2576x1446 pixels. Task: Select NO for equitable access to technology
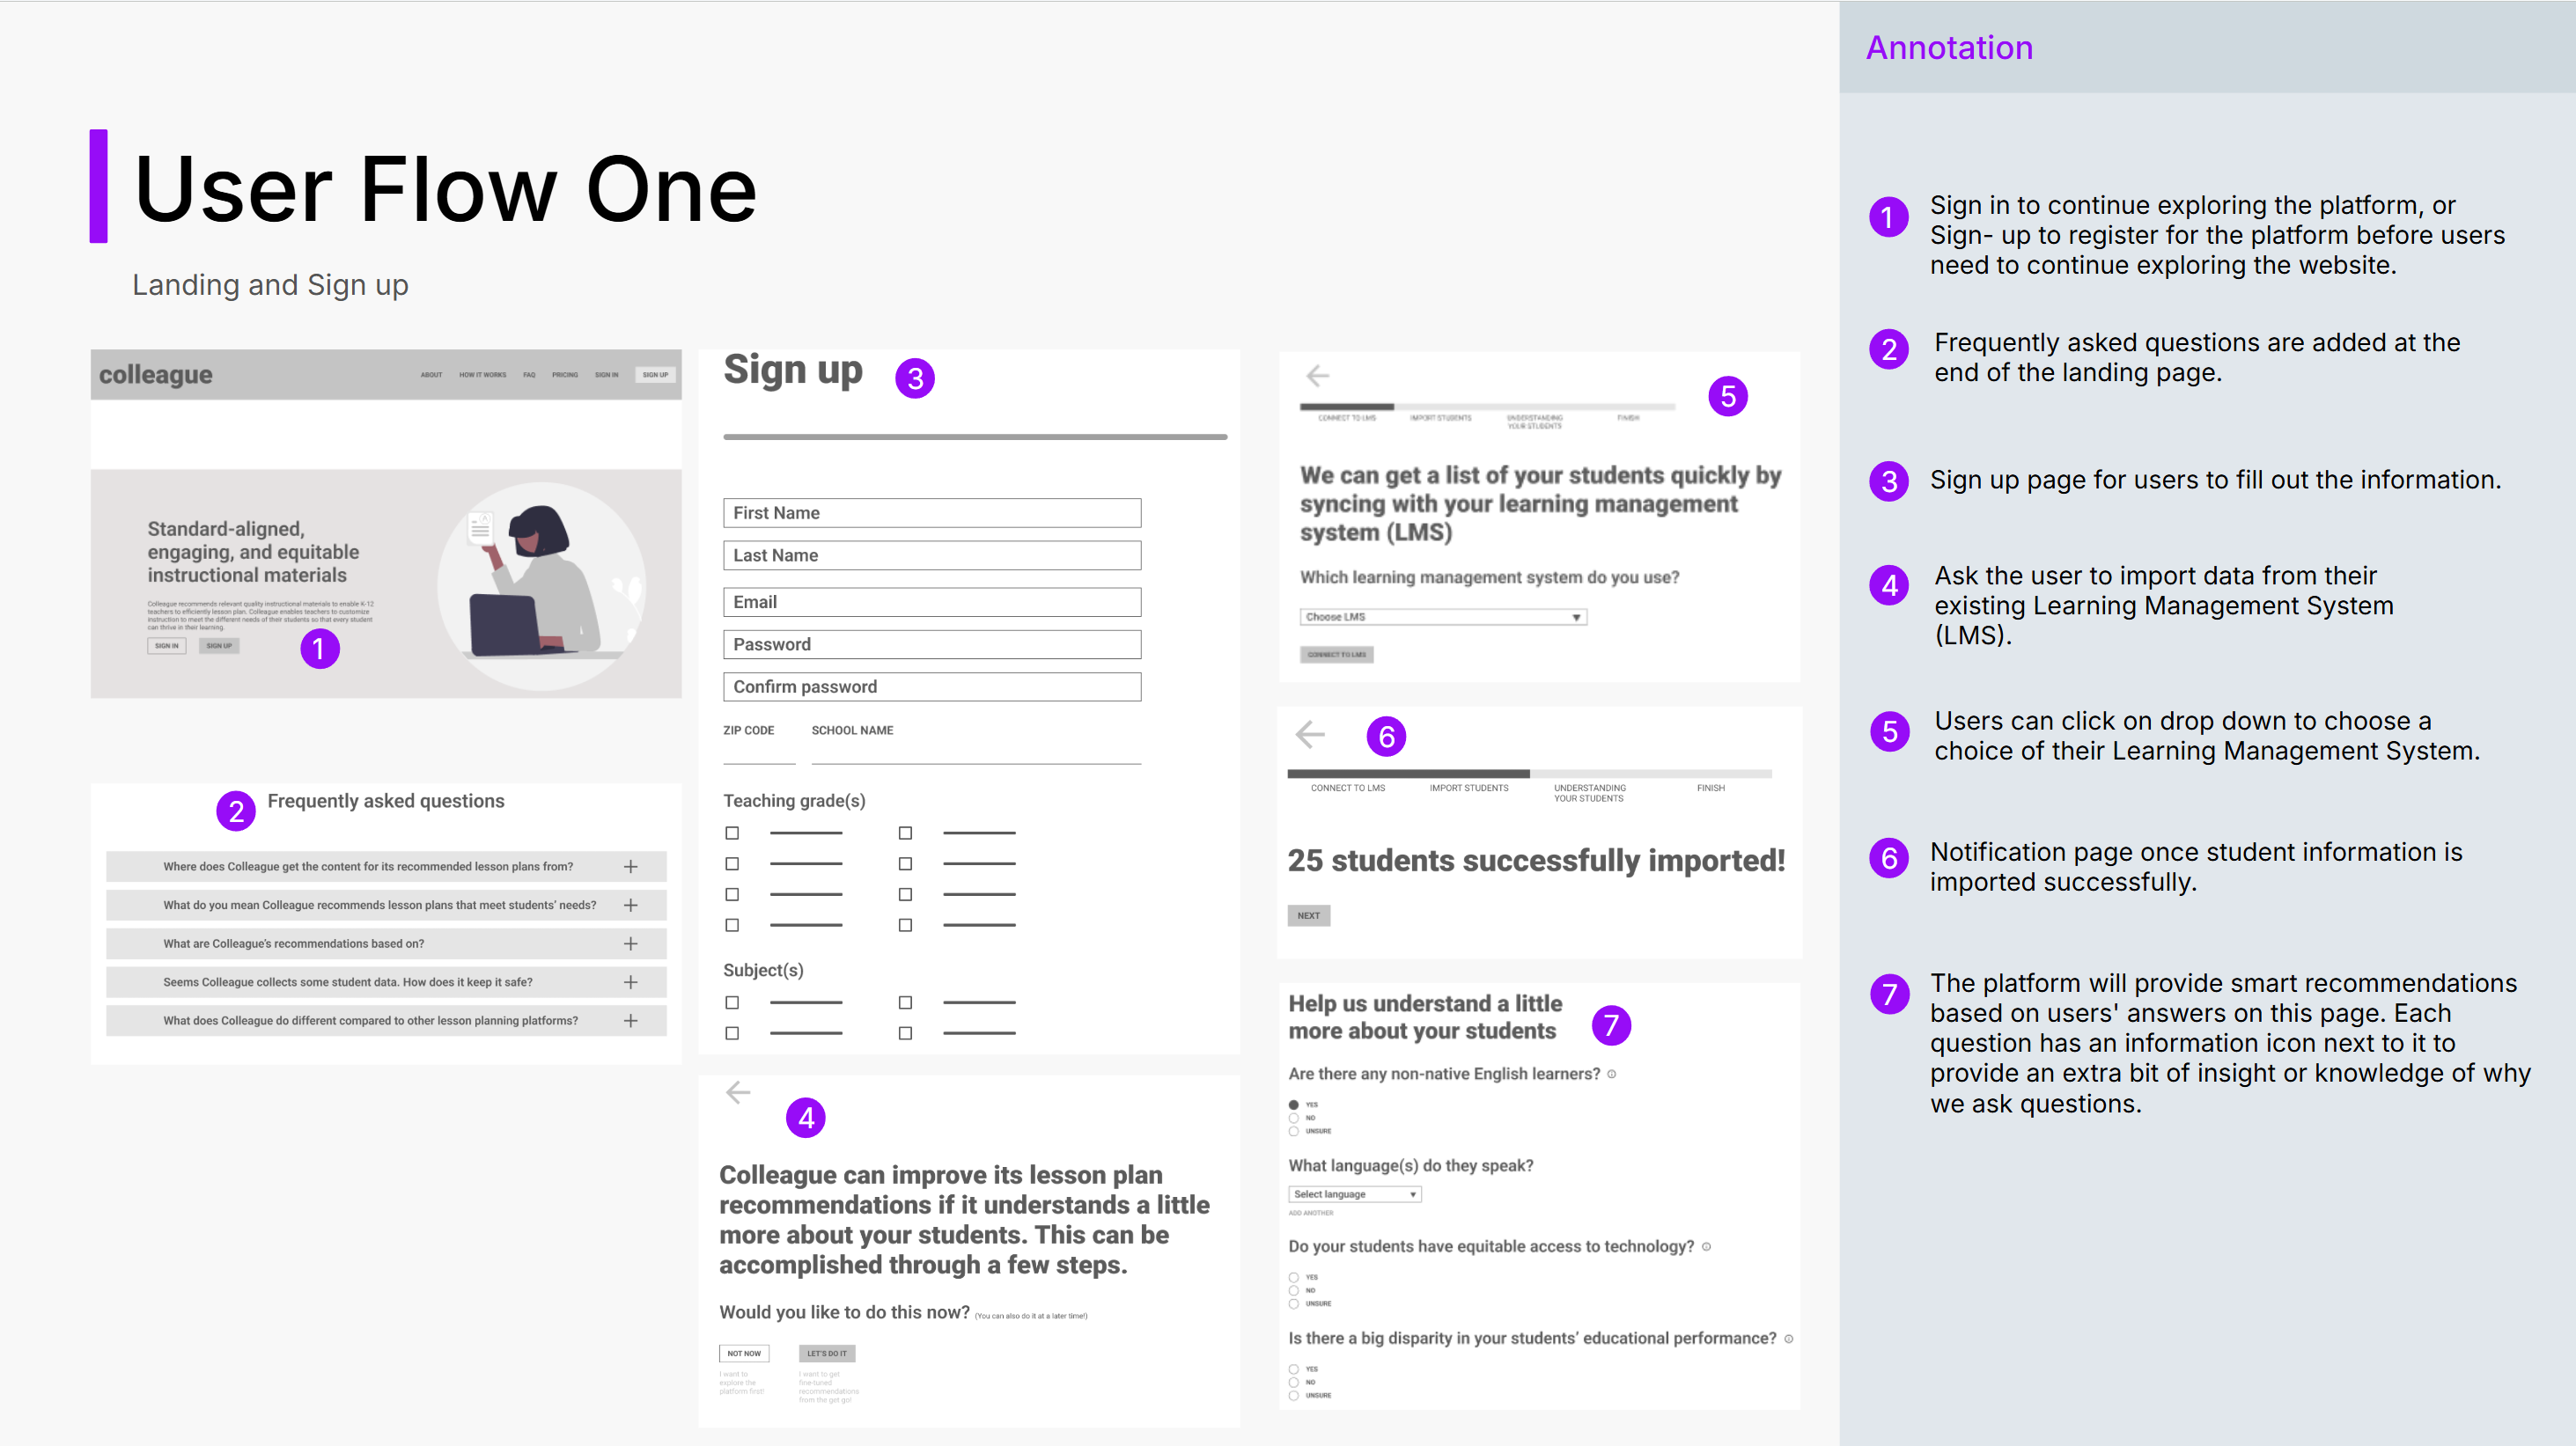pos(1293,1290)
